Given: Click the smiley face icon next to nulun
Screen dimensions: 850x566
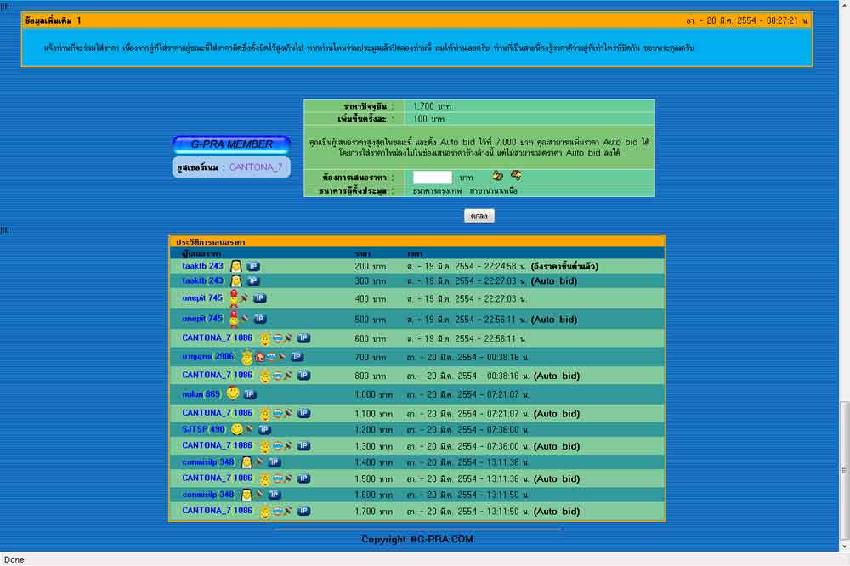Looking at the screenshot, I should [233, 393].
